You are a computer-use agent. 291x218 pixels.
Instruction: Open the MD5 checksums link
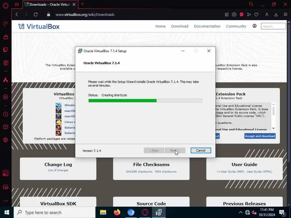coord(166,172)
